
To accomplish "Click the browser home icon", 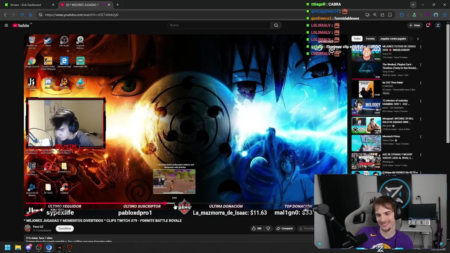I will point(30,15).
